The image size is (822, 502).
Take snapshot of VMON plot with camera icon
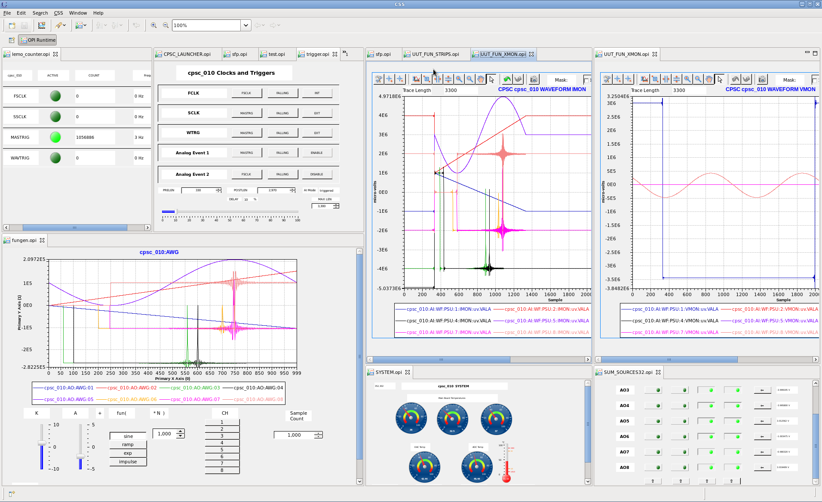[x=762, y=79]
